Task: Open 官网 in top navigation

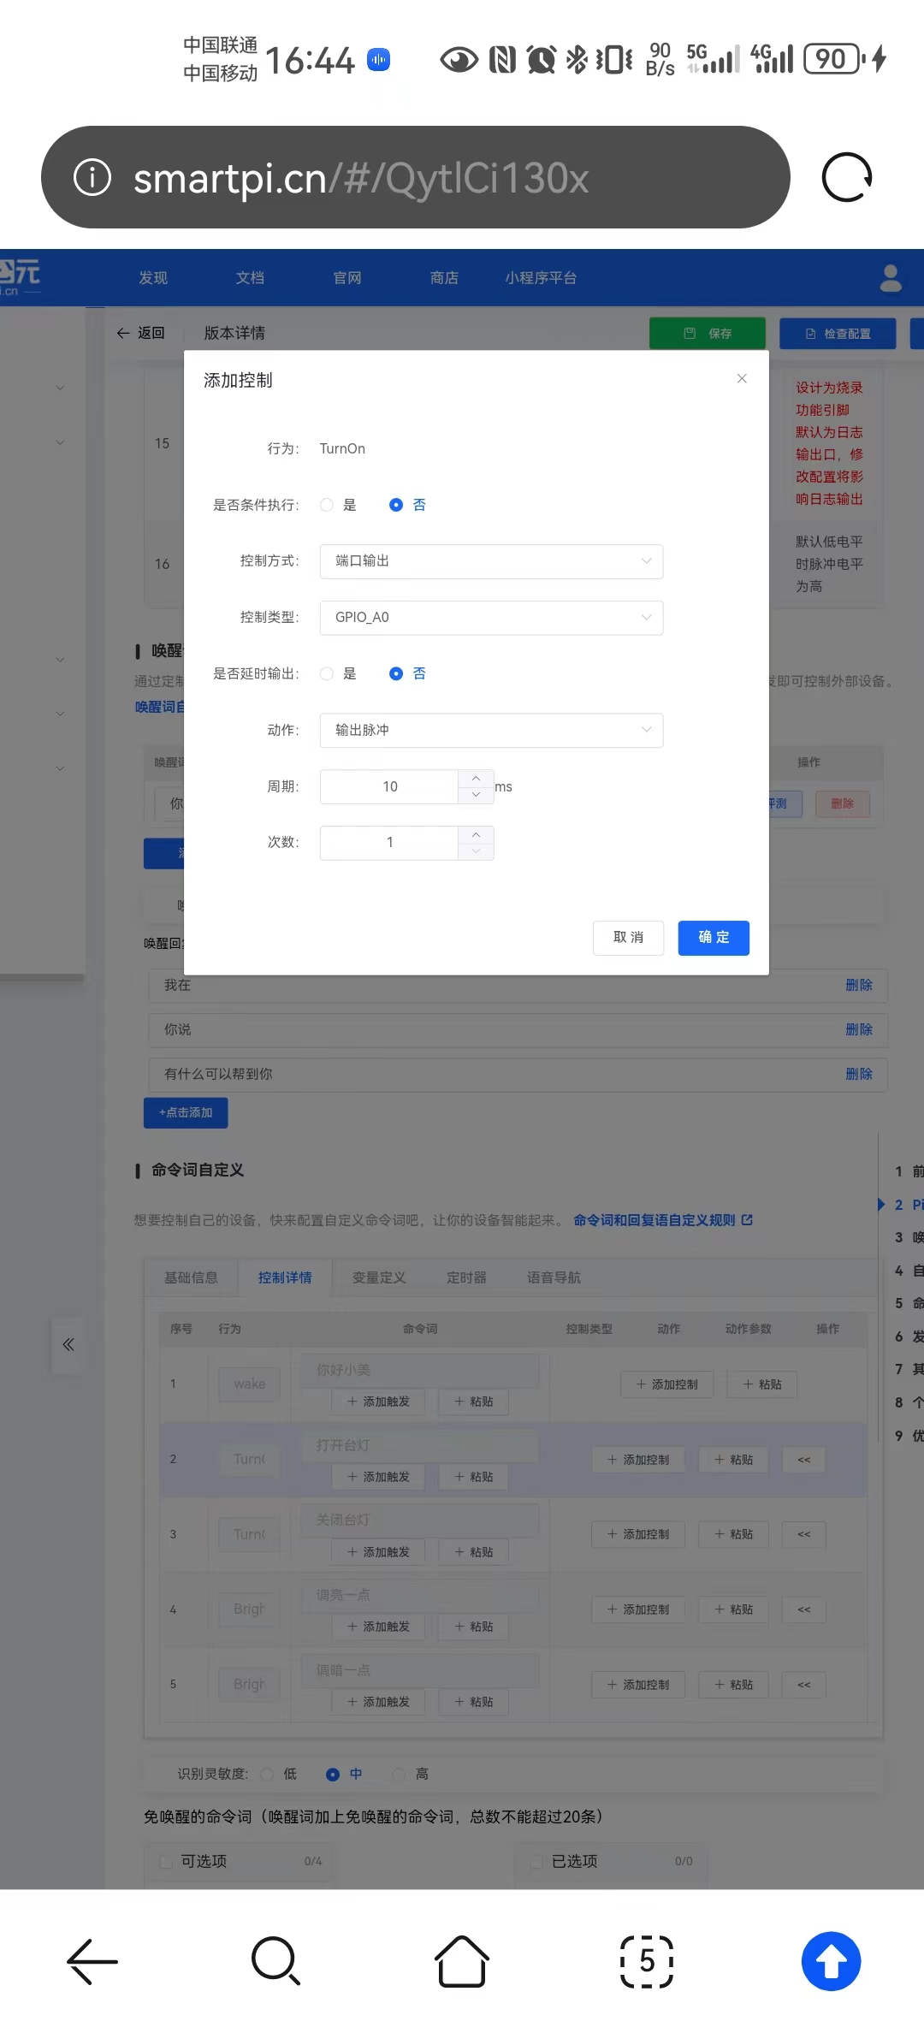Action: [x=347, y=278]
